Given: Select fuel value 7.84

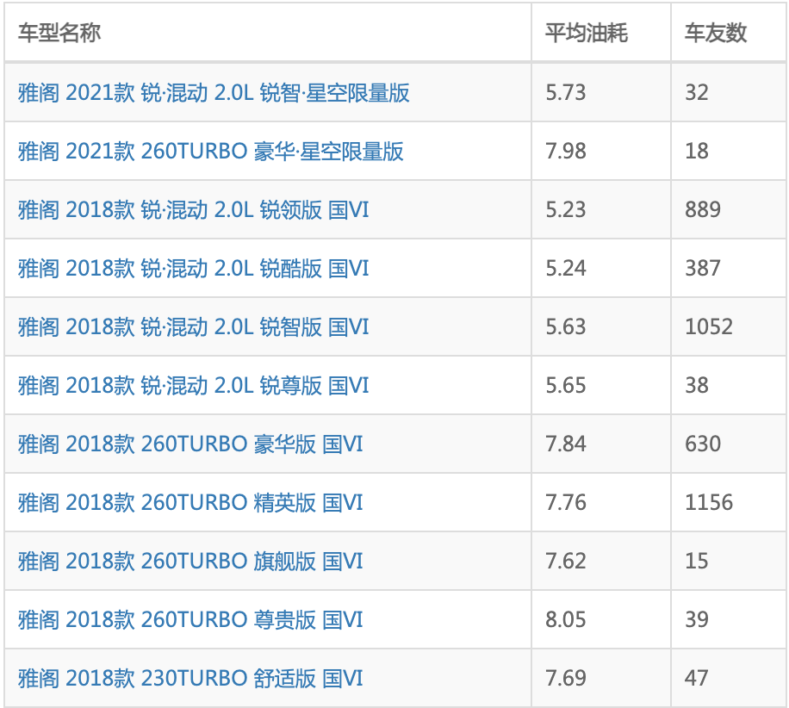Looking at the screenshot, I should tap(566, 444).
